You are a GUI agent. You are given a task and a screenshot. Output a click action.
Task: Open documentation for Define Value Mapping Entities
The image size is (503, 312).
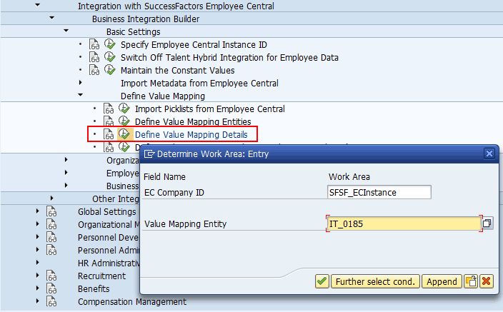(x=109, y=122)
